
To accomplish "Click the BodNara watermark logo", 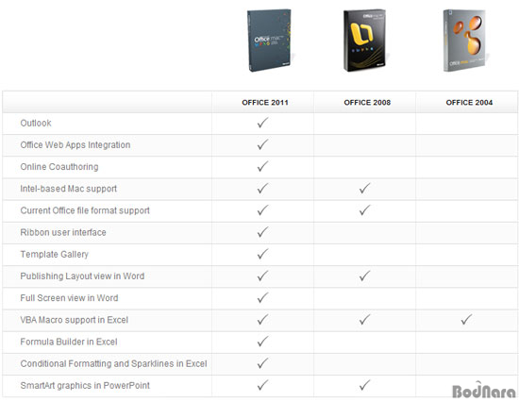I will coord(483,390).
